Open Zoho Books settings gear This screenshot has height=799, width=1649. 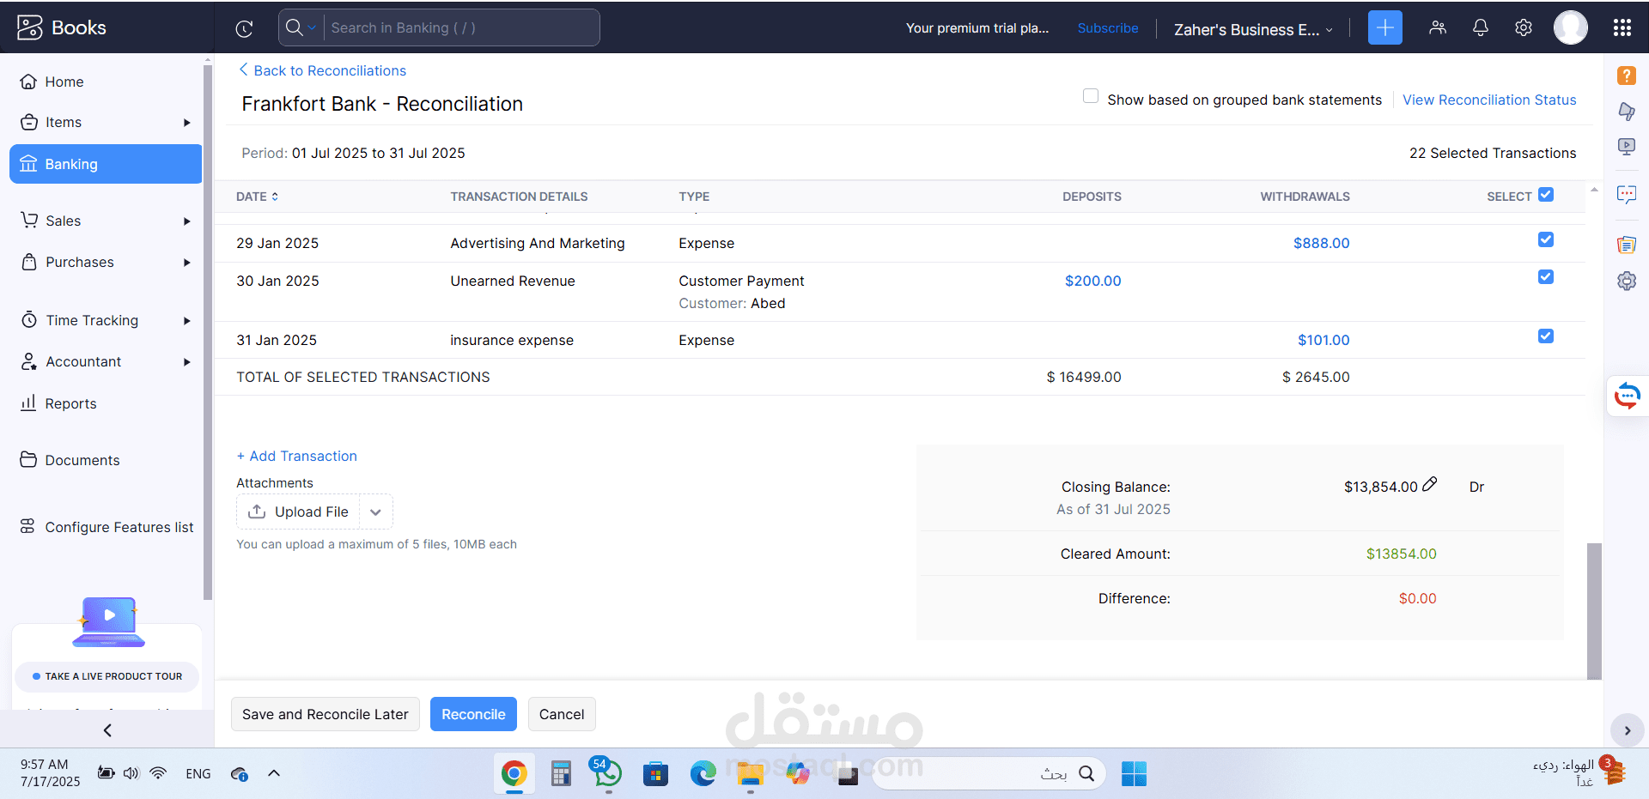(1524, 27)
